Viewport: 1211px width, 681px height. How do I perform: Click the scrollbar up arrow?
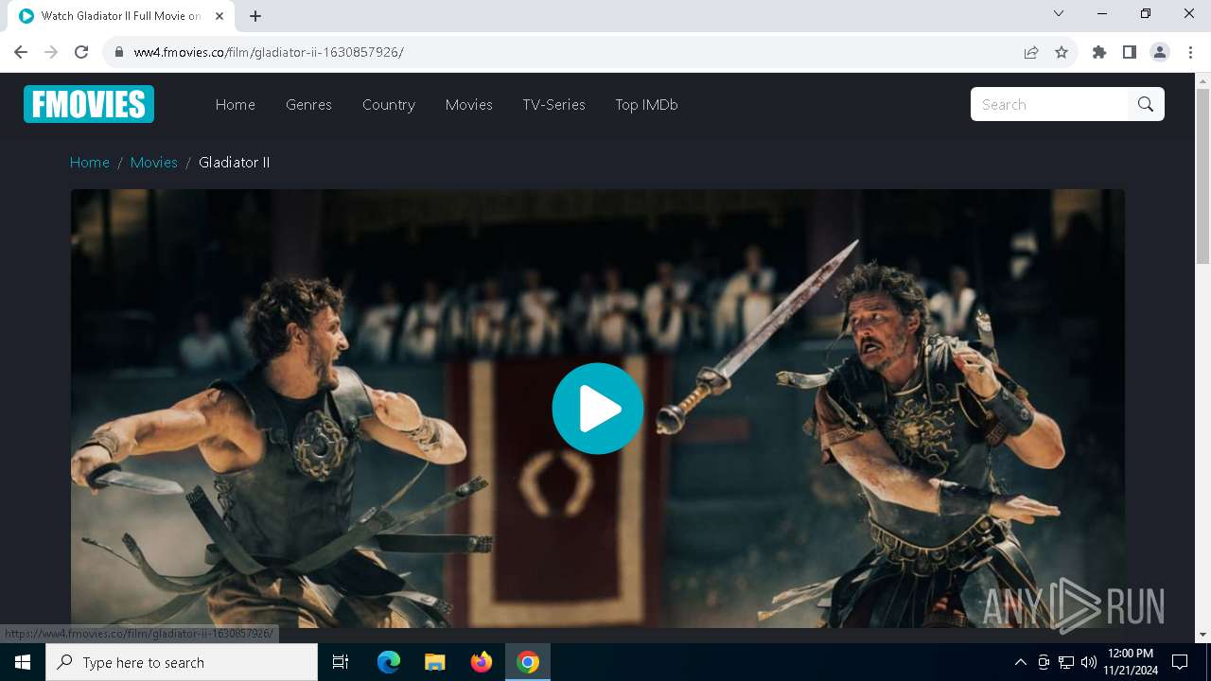(x=1203, y=80)
